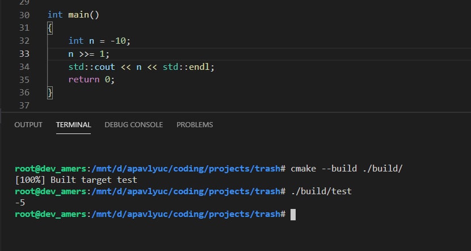Screen dimensions: 471x251
Task: Click line number 35 in the gutter
Action: coord(24,80)
